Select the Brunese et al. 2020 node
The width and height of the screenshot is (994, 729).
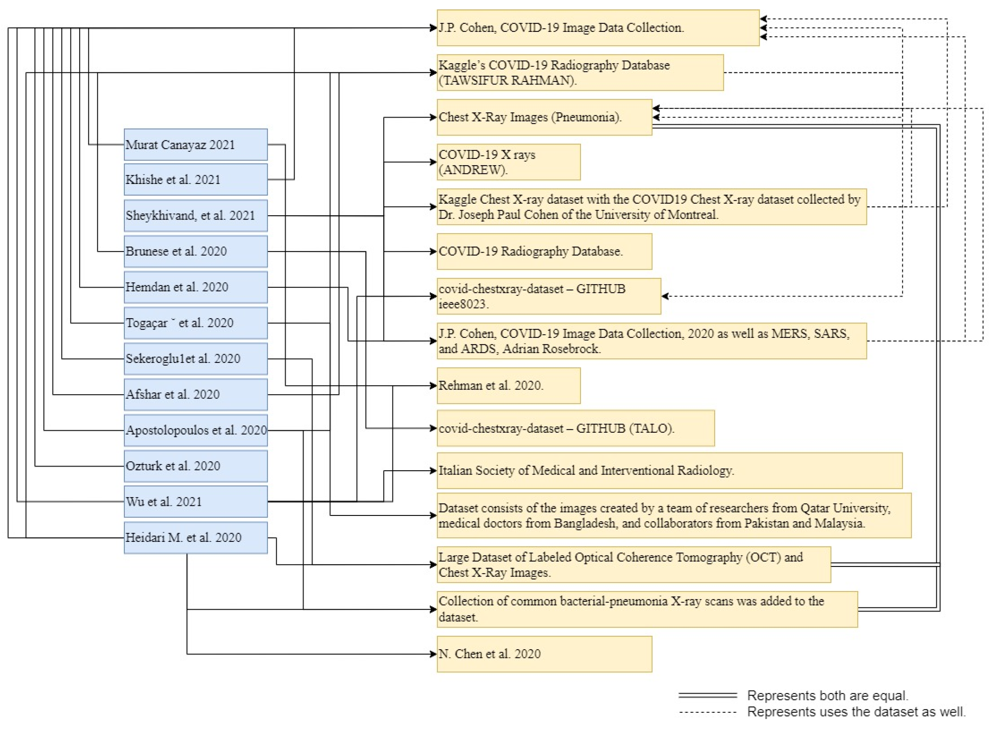coord(196,251)
